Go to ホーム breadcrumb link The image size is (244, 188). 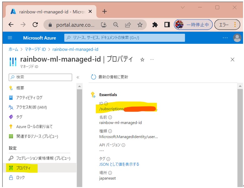click(13, 49)
